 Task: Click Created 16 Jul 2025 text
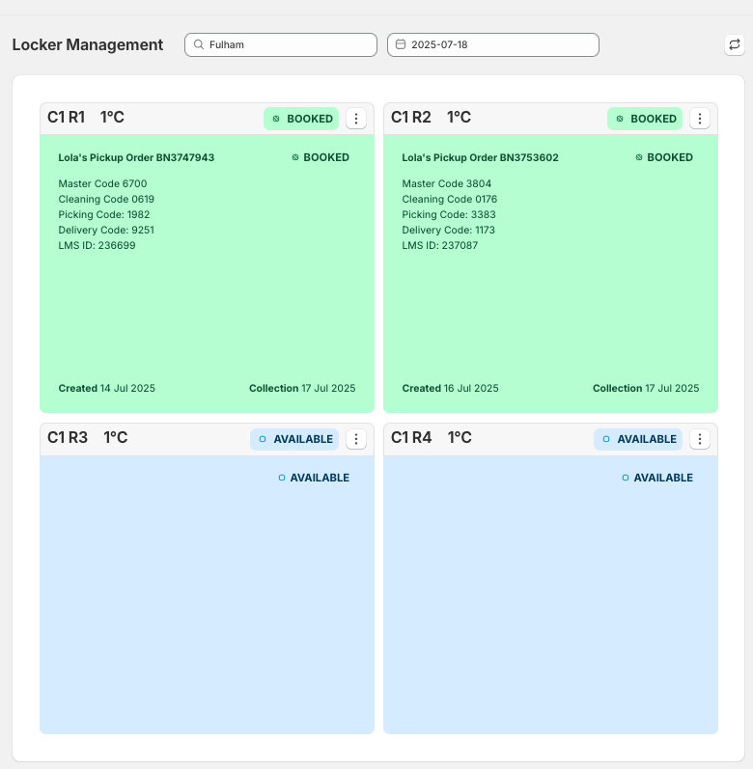pyautogui.click(x=450, y=388)
